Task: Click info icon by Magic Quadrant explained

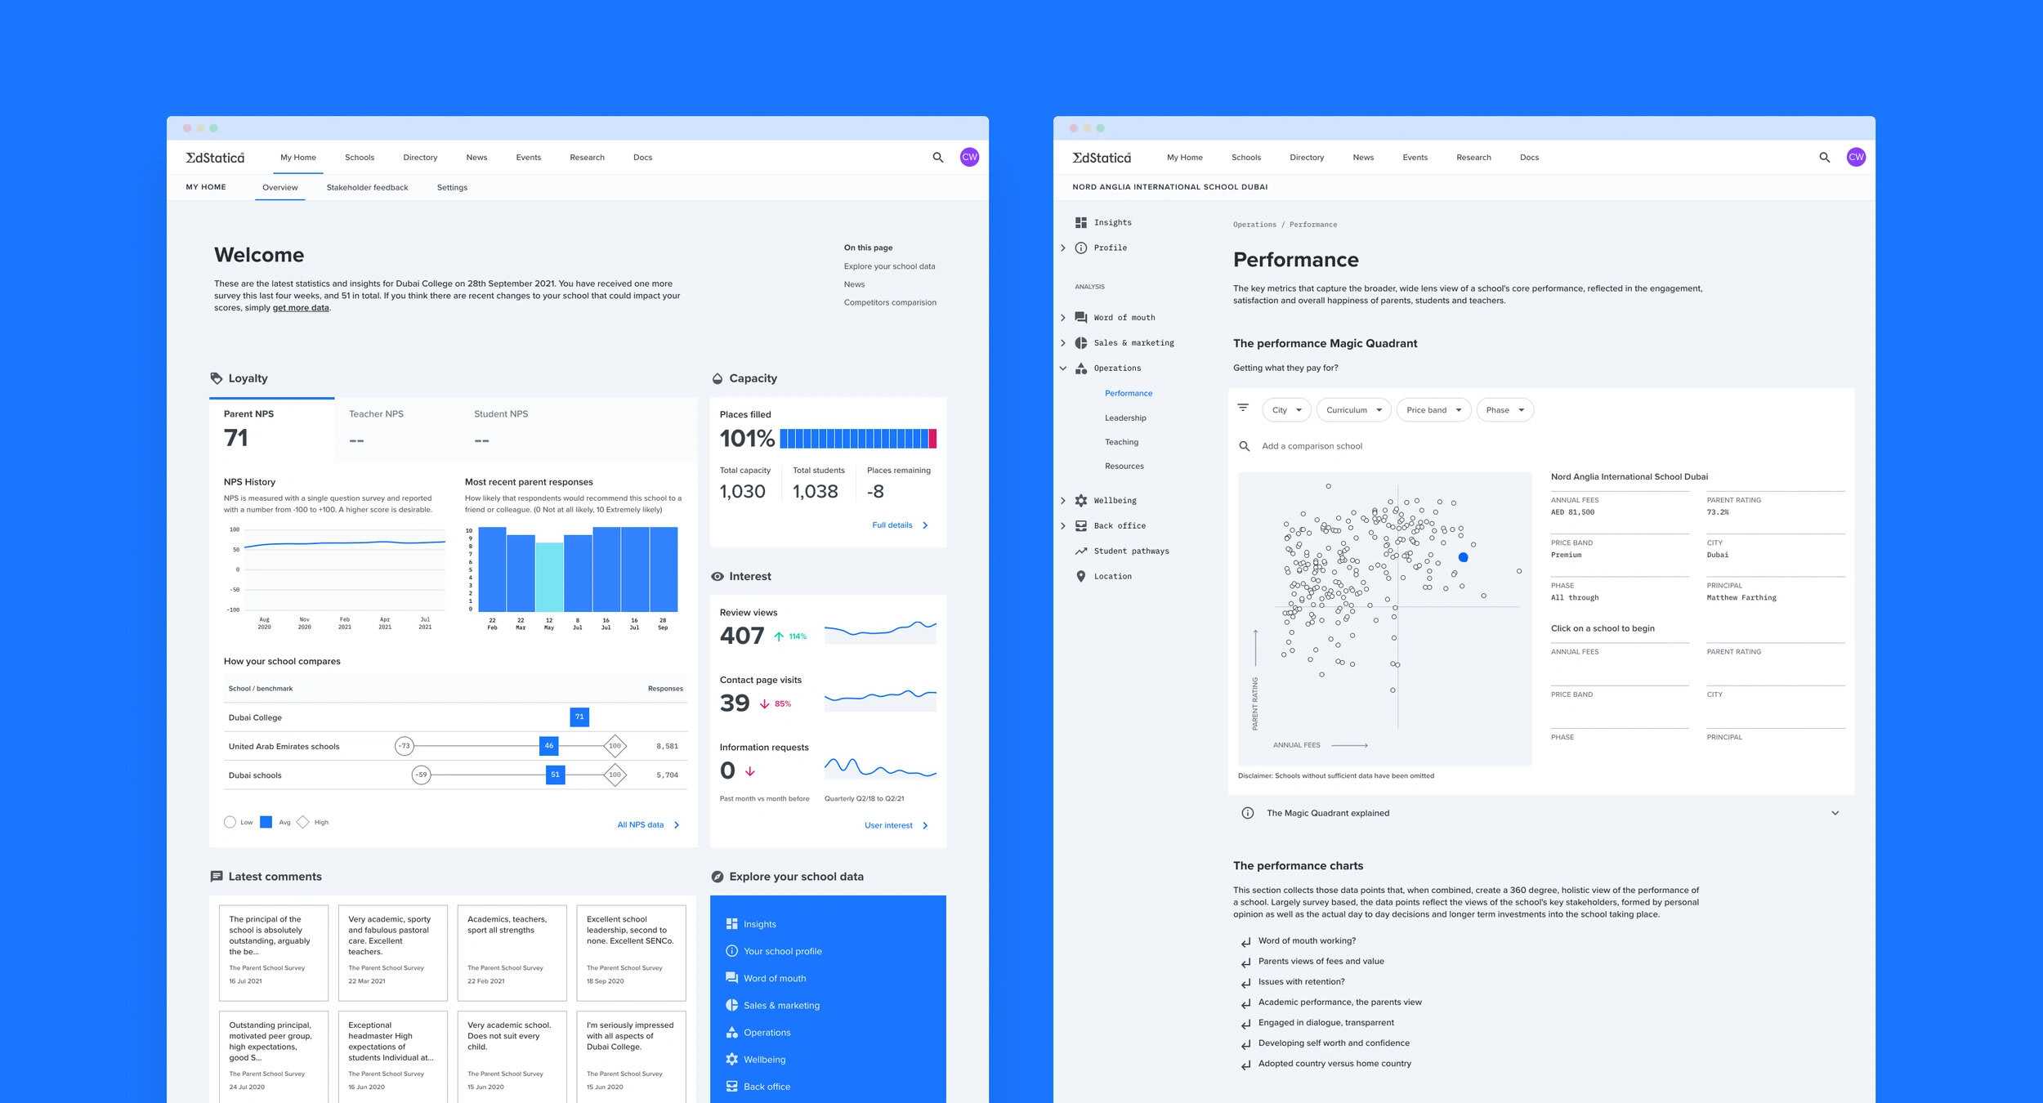Action: click(x=1248, y=813)
